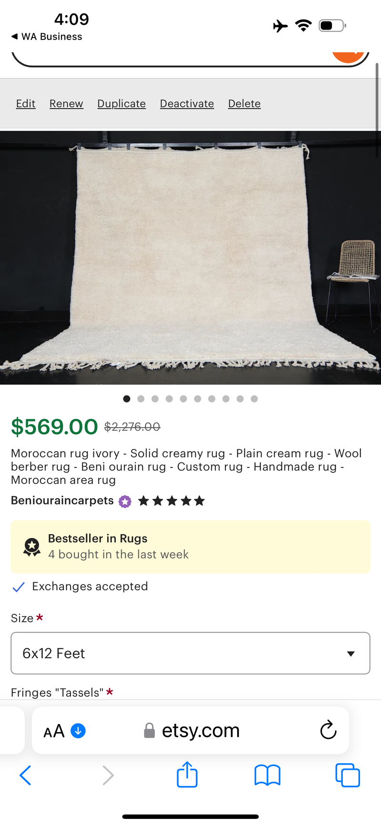The height and width of the screenshot is (826, 381).
Task: Deactivate this listing
Action: (187, 104)
